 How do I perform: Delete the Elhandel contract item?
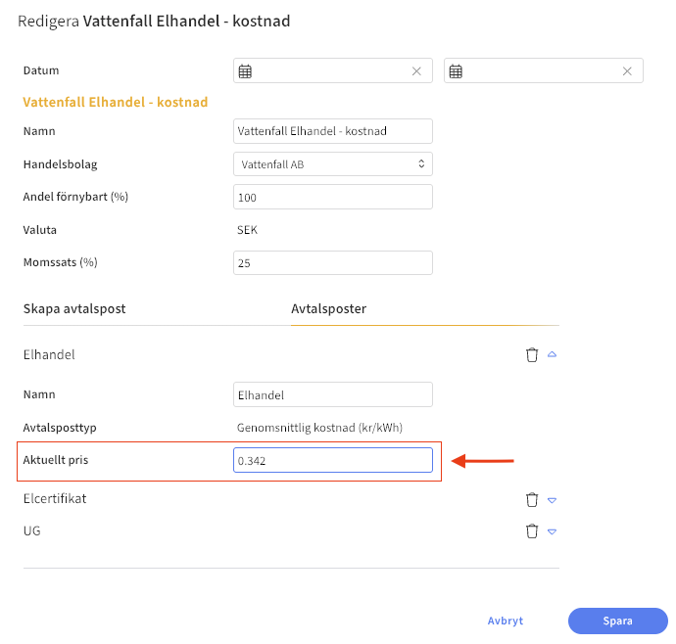532,355
